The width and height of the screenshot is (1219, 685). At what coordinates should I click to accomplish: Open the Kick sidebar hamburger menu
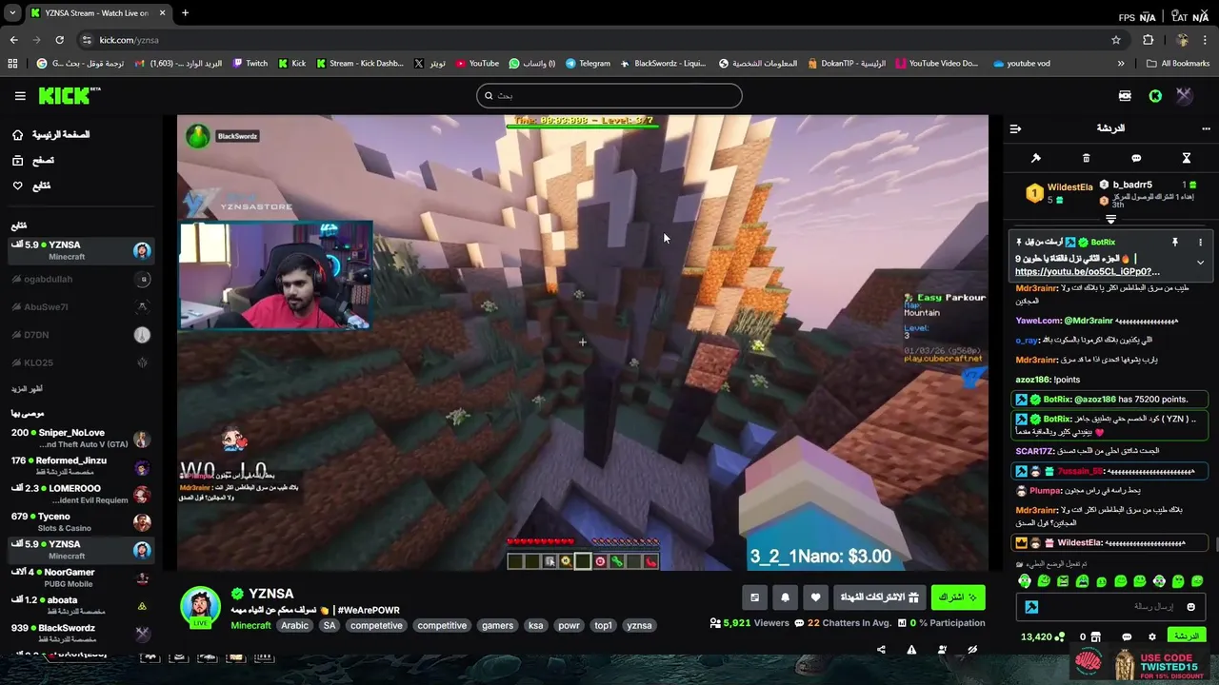[20, 96]
